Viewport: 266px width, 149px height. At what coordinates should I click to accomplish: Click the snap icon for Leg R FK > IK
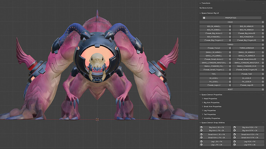(234, 145)
